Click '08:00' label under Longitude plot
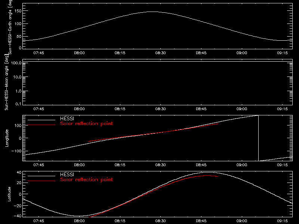Viewport: 299px width, 224px height. click(x=79, y=165)
